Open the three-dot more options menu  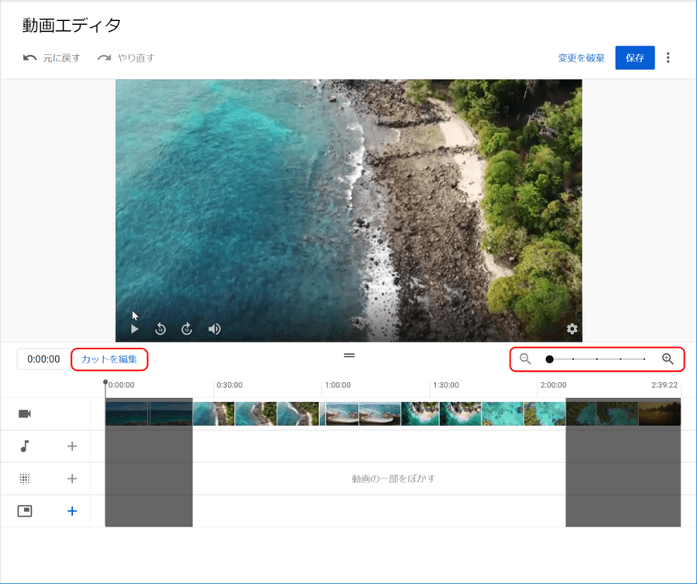click(x=668, y=58)
